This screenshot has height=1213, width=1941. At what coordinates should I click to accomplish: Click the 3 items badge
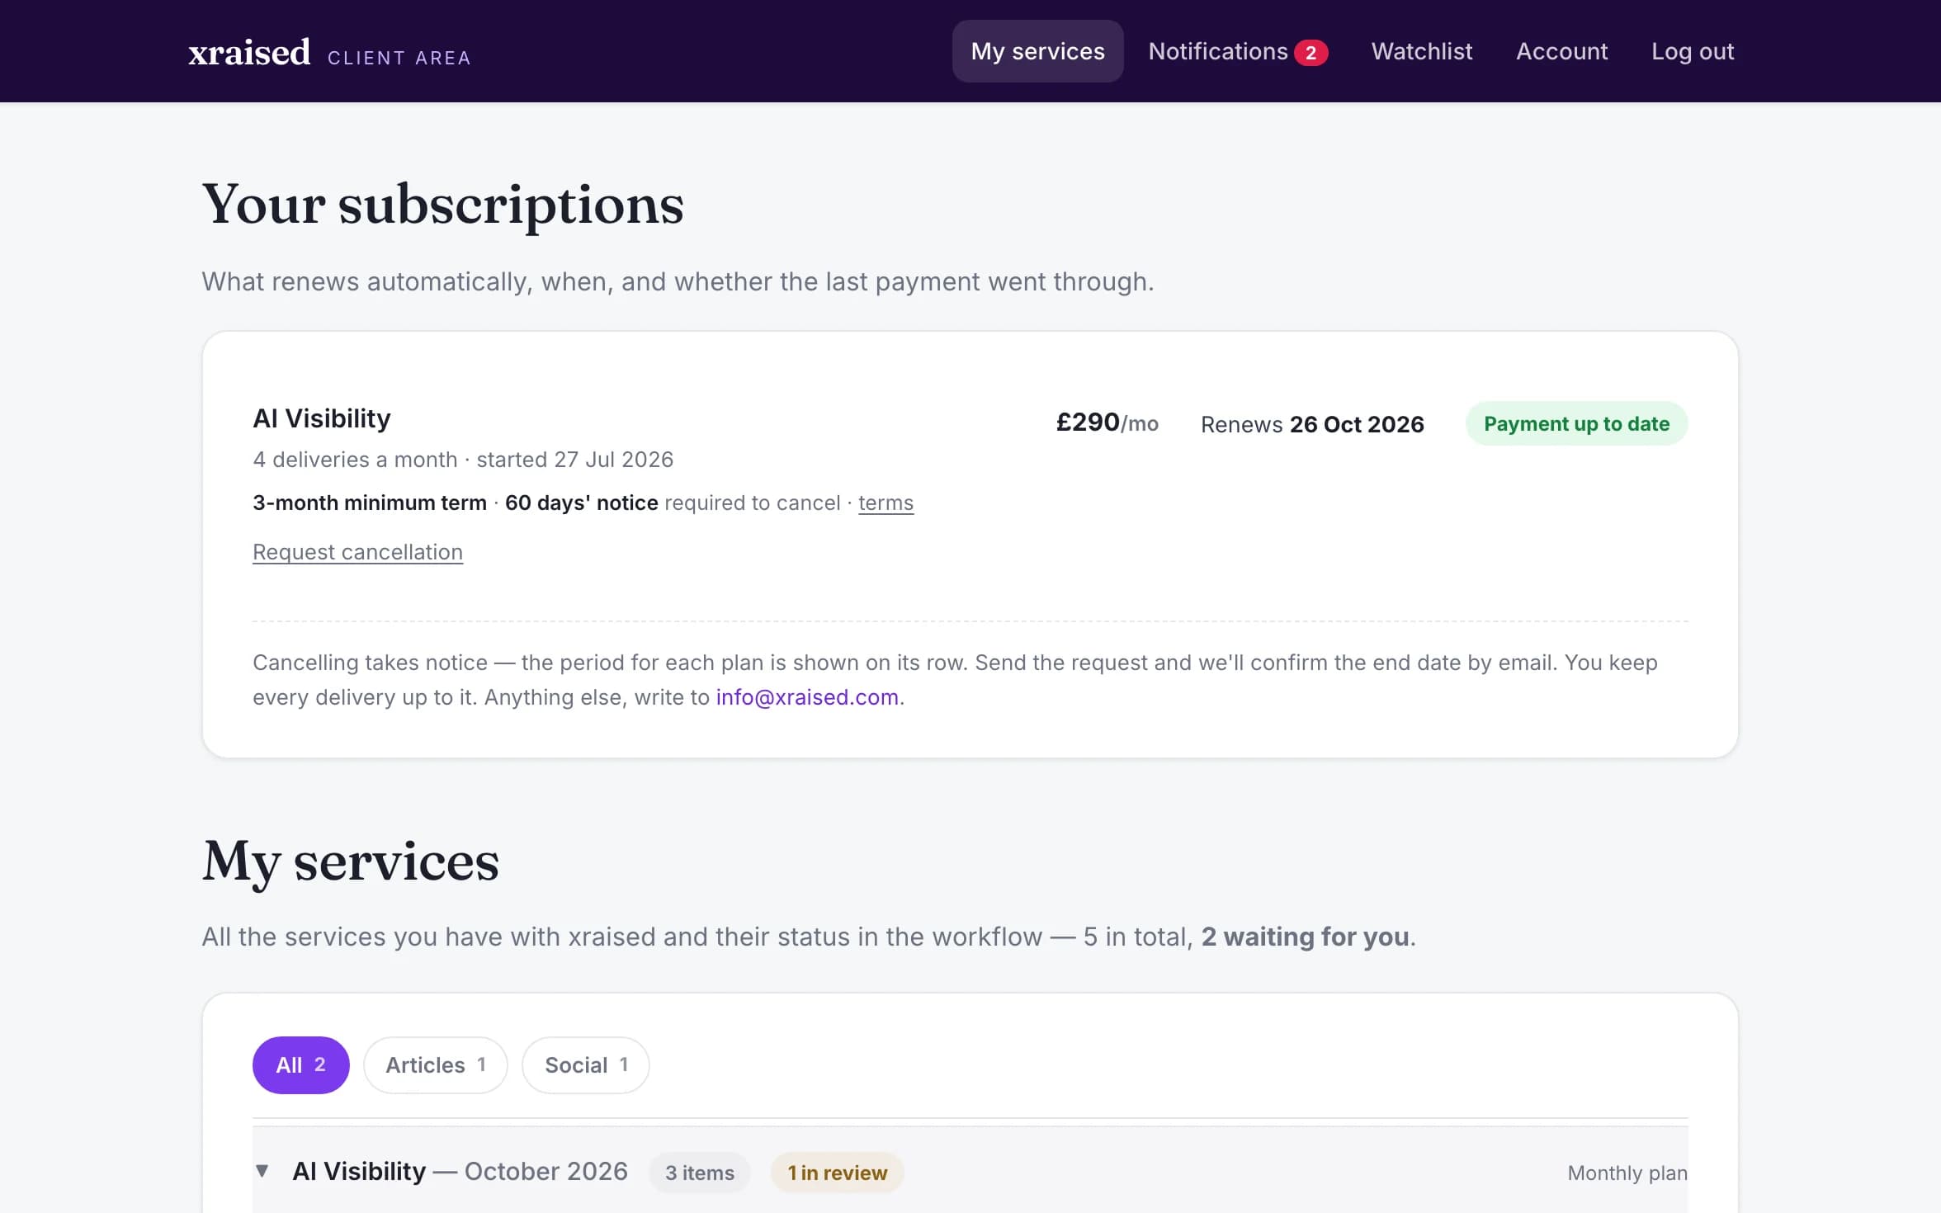(x=699, y=1173)
